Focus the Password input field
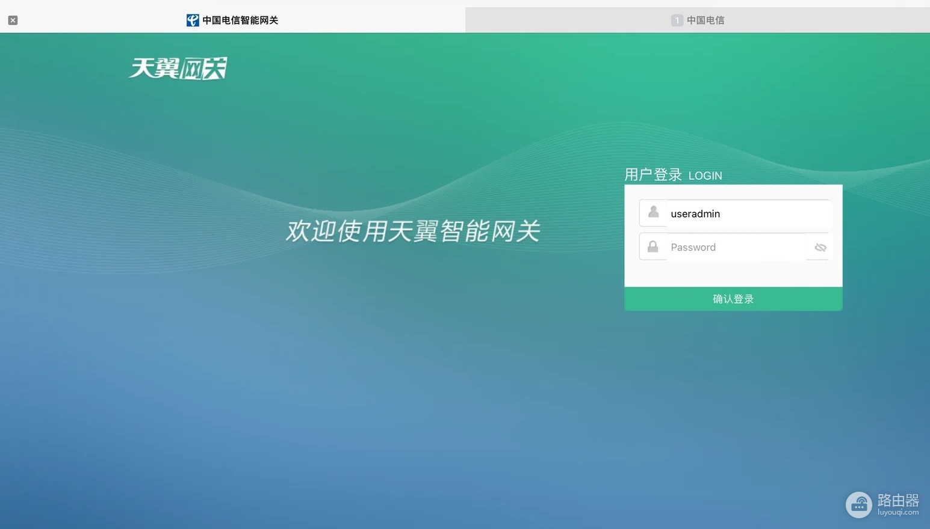The height and width of the screenshot is (529, 930). coord(736,247)
